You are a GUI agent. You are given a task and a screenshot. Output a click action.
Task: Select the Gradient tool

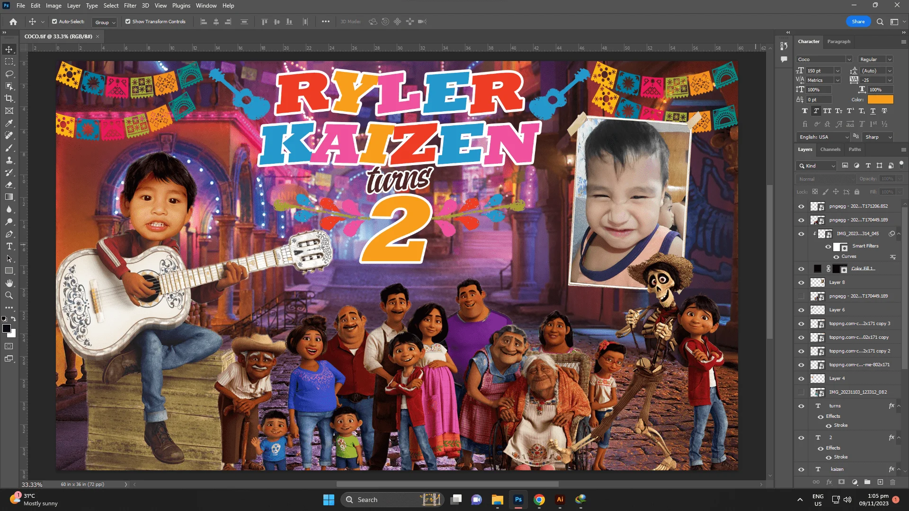pyautogui.click(x=9, y=197)
